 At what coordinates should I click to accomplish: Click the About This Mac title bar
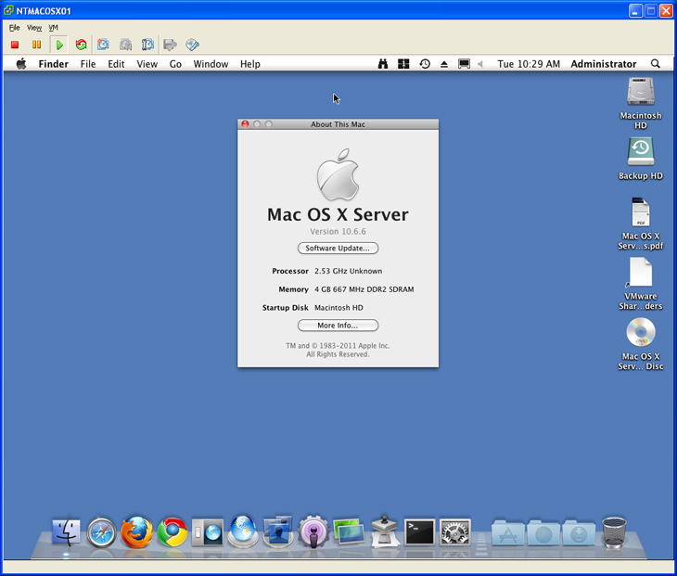tap(338, 124)
